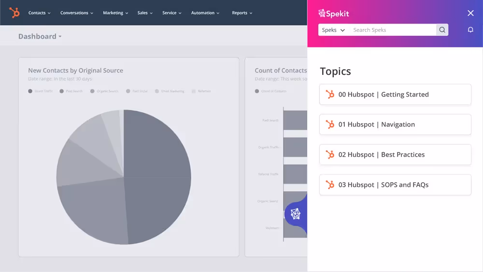The image size is (483, 272).
Task: Click the floating Spekit launcher tab
Action: 296,214
